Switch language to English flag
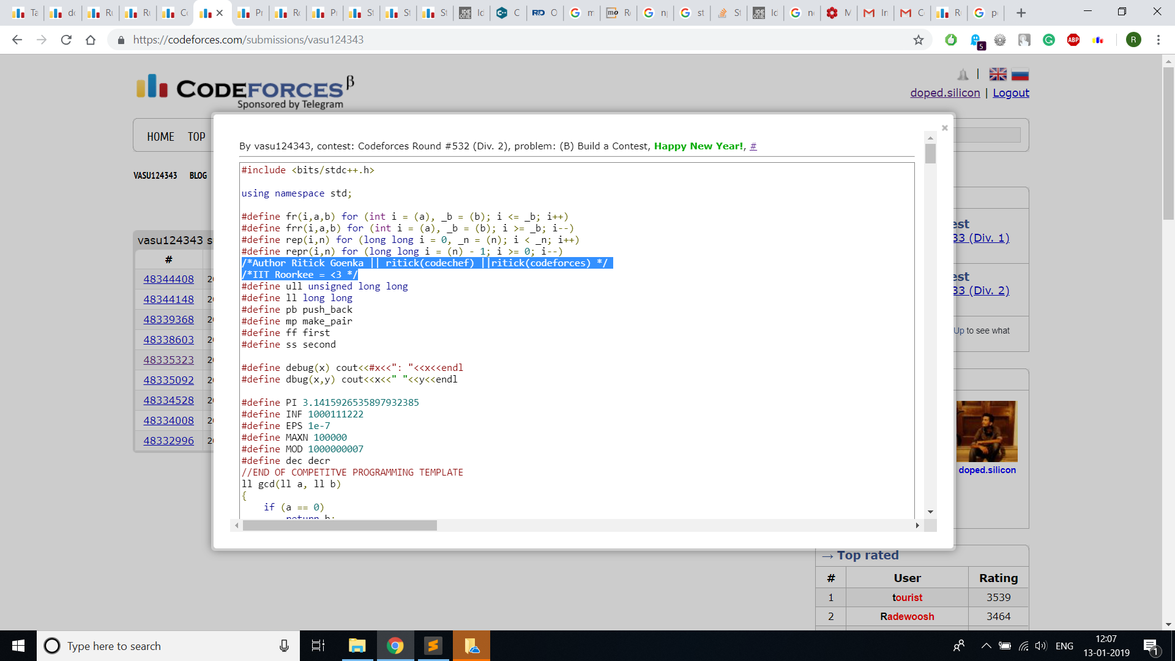Image resolution: width=1175 pixels, height=661 pixels. tap(998, 74)
